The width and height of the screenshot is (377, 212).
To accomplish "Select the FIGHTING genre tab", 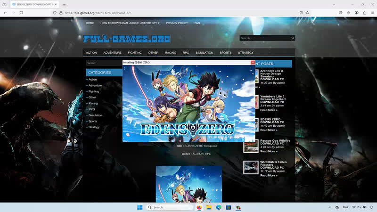I will (135, 53).
